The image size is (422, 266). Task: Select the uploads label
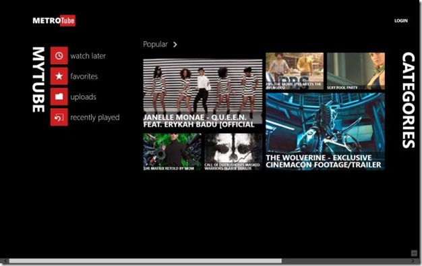(83, 97)
